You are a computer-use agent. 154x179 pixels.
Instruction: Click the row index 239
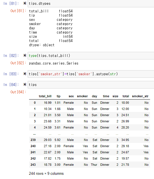coord(33,140)
